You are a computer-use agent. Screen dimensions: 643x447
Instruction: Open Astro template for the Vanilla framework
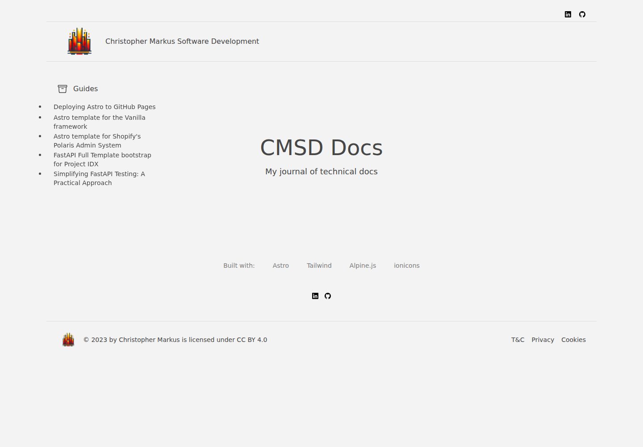(x=99, y=122)
